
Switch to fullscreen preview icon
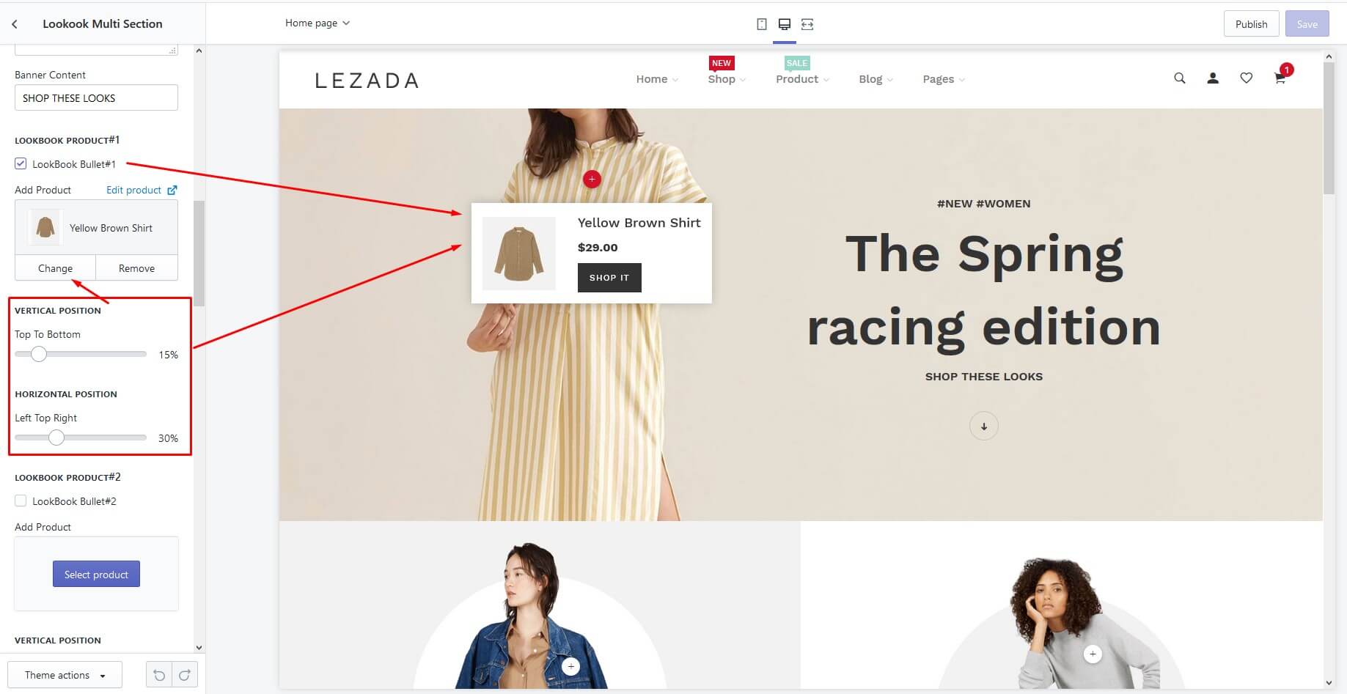(x=807, y=24)
